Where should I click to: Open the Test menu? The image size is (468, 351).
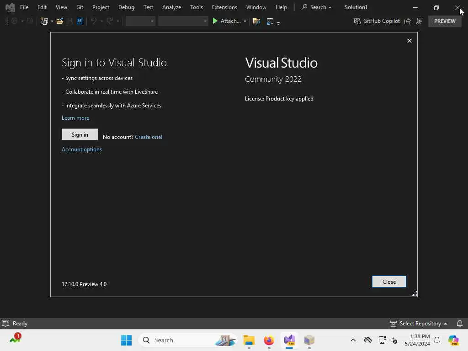click(x=148, y=7)
